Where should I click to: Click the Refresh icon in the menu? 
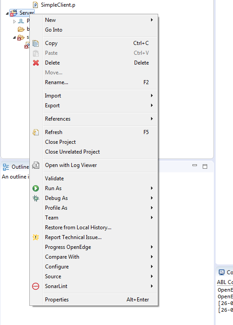click(36, 132)
